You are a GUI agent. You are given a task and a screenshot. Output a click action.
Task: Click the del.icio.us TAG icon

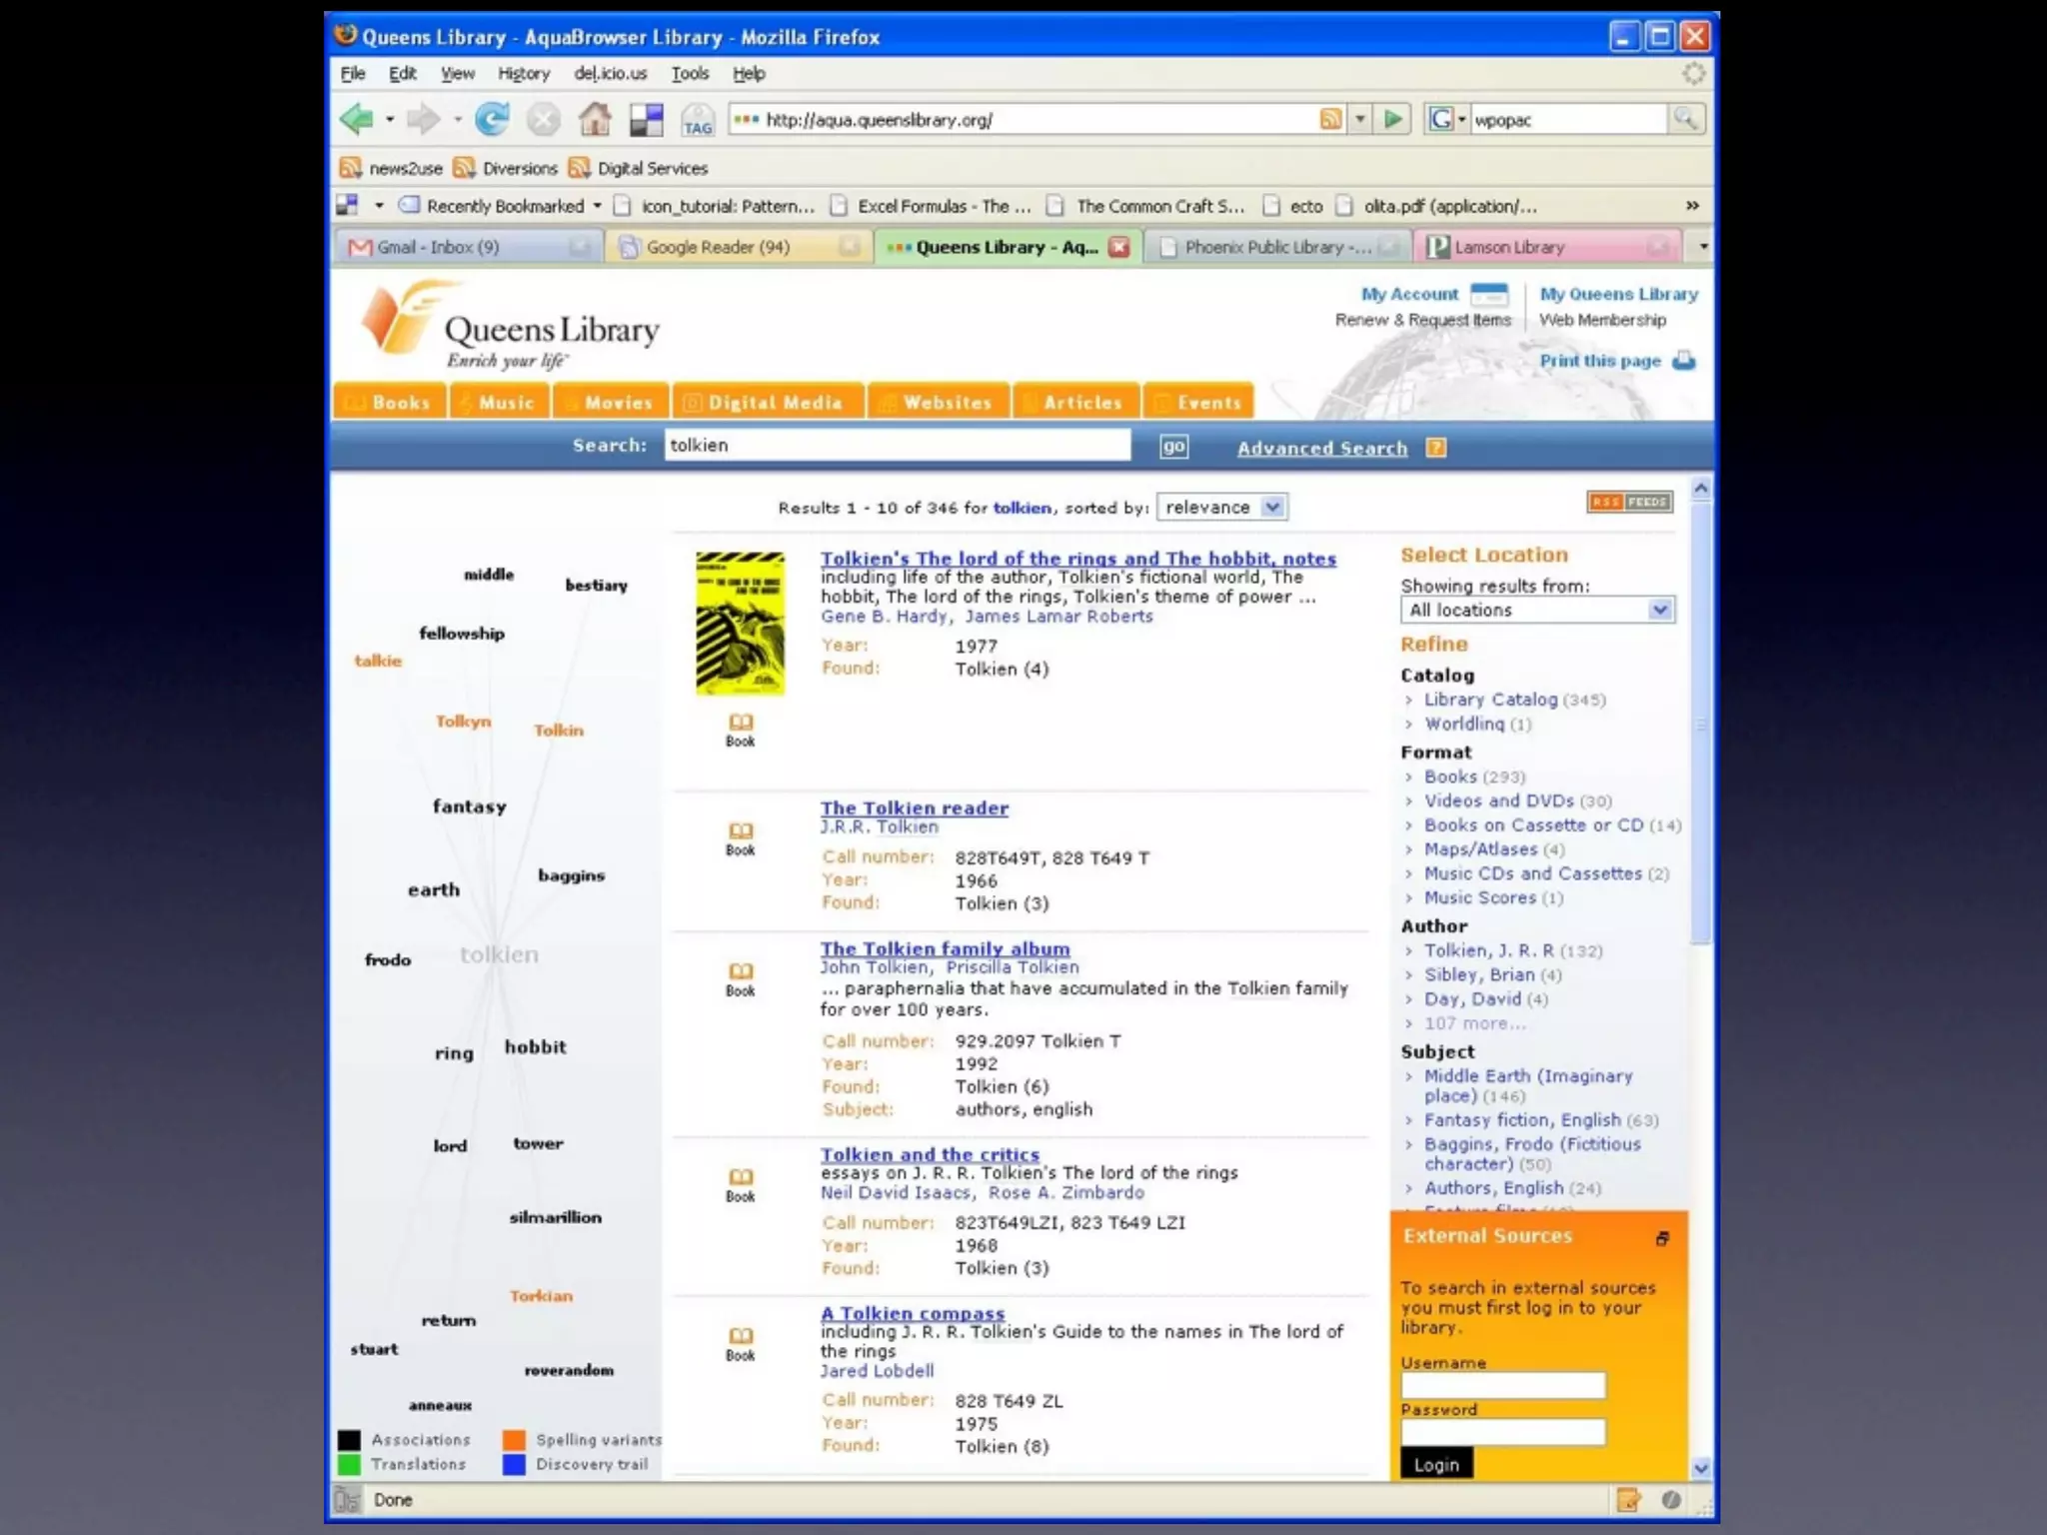point(698,121)
